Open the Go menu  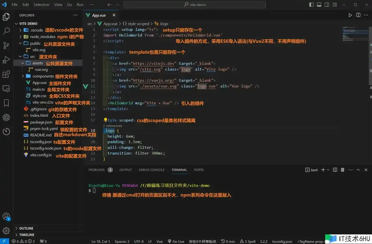(69, 5)
